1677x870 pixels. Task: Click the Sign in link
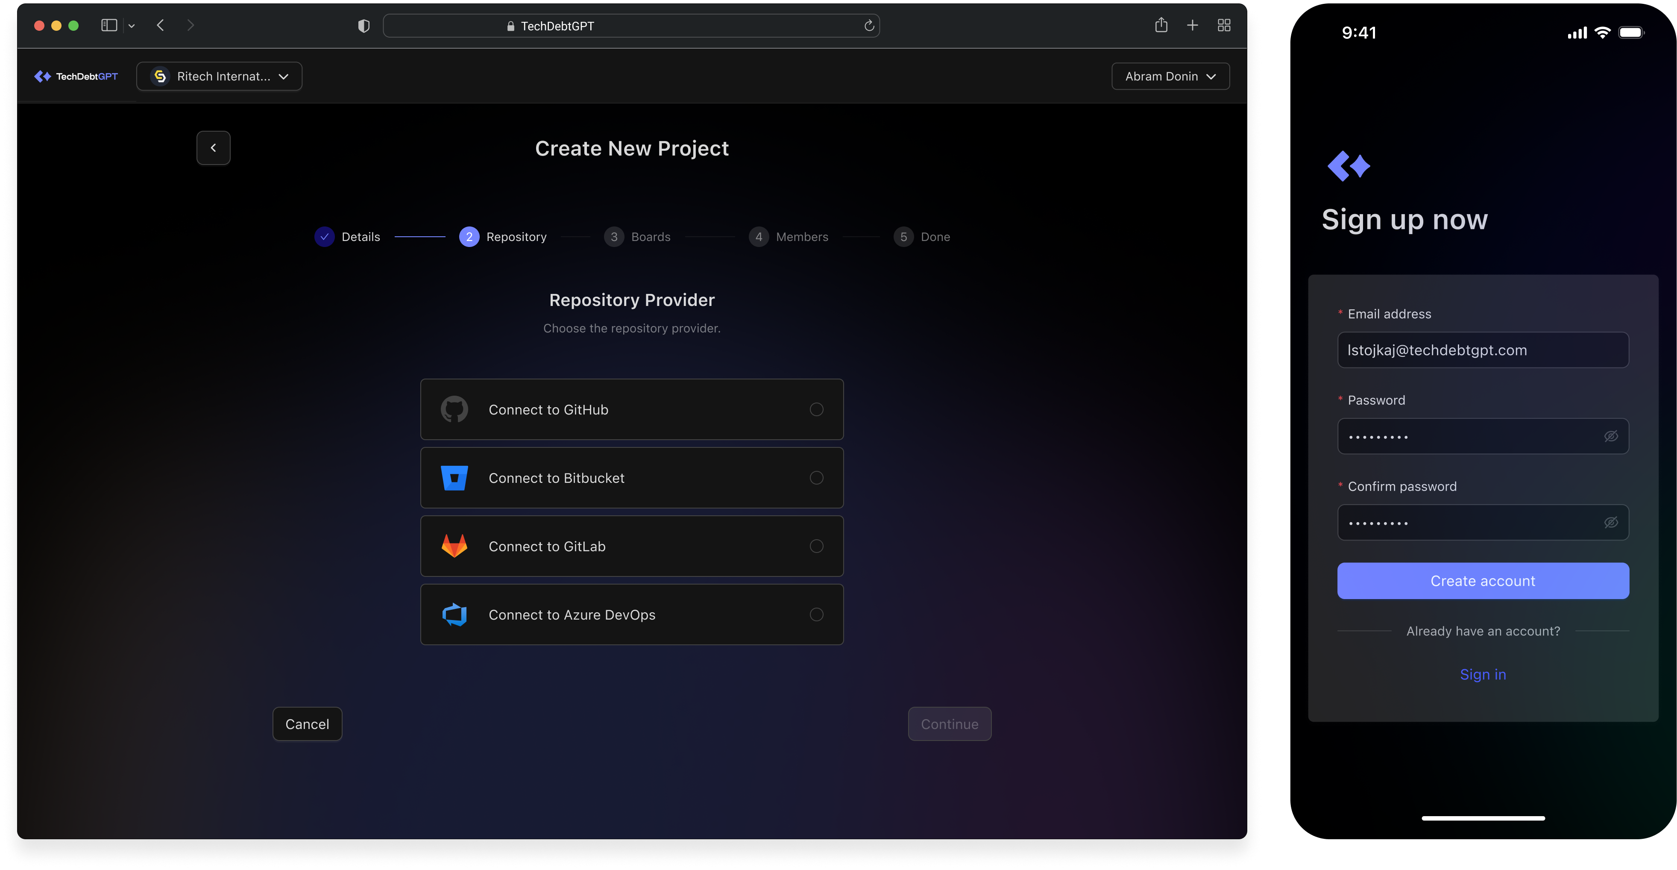click(1482, 675)
